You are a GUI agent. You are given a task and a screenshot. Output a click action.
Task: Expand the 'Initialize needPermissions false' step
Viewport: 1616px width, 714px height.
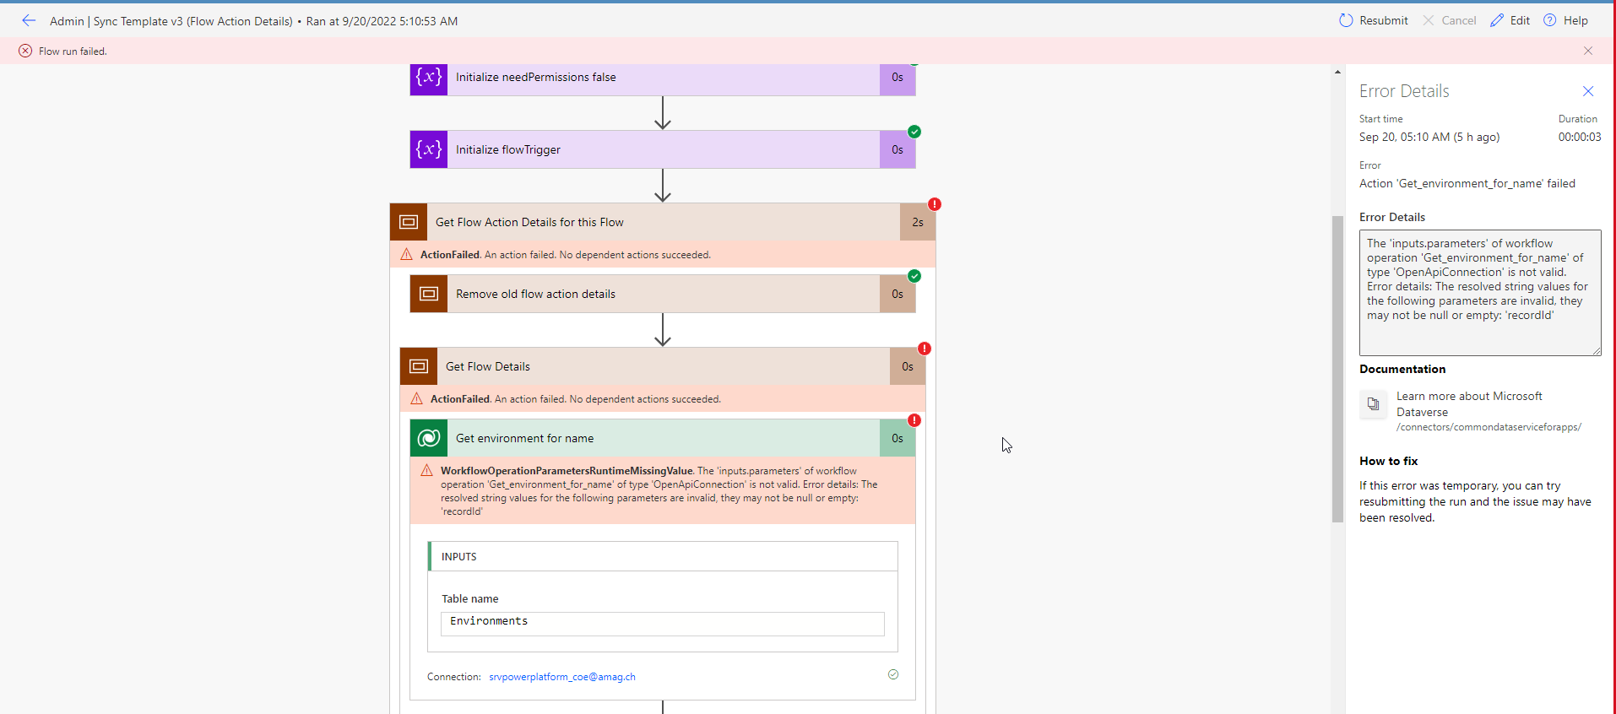pos(663,78)
